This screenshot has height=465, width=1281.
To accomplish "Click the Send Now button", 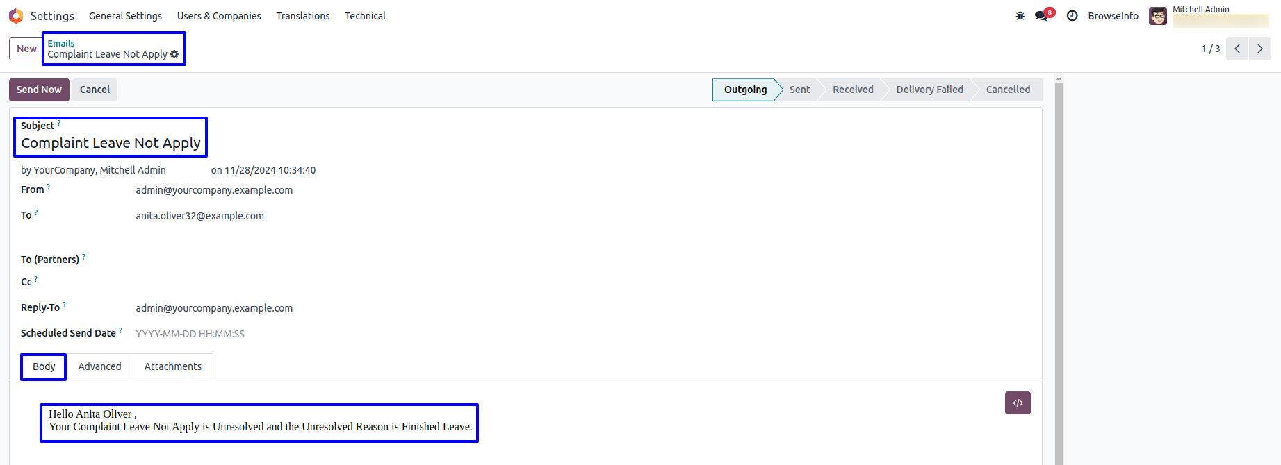I will point(39,90).
